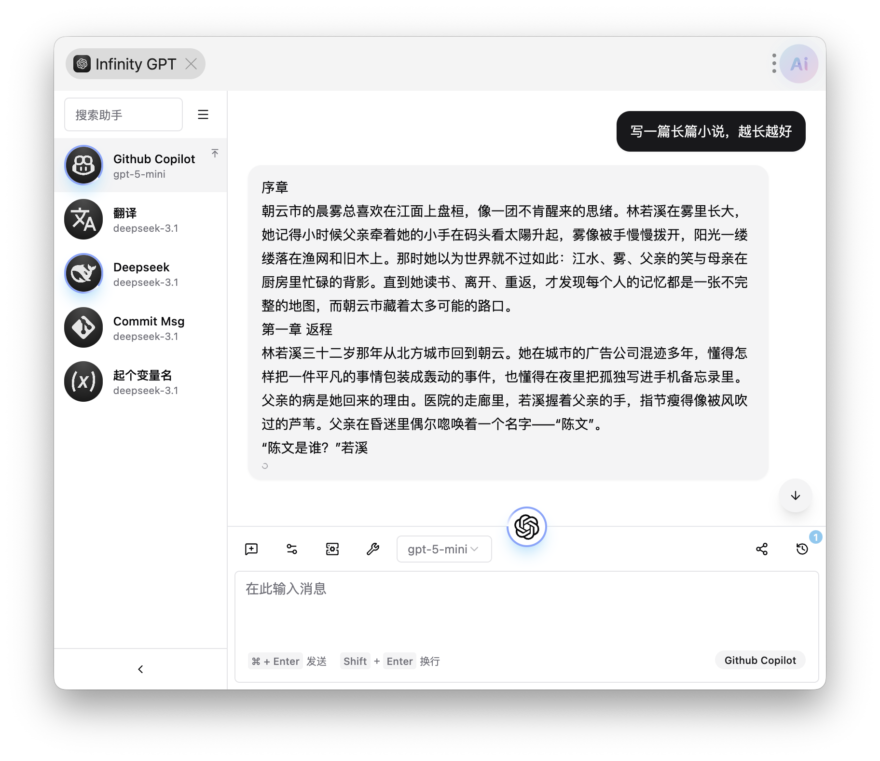Screen dimensions: 880x761
Task: Pin Github Copilot assistant to top
Action: (215, 153)
